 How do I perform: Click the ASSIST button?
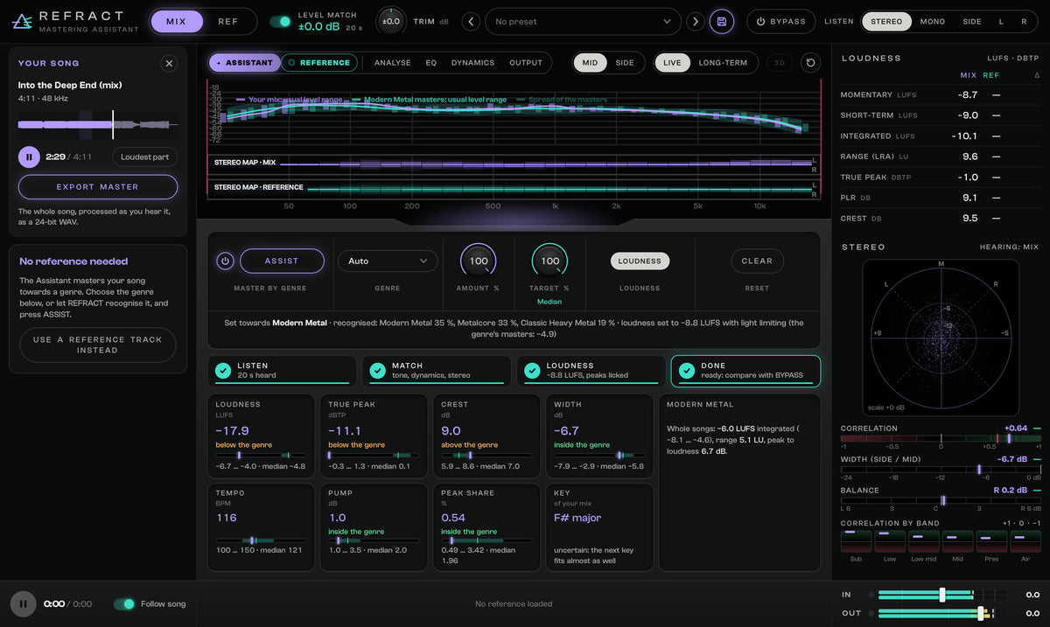coord(282,261)
